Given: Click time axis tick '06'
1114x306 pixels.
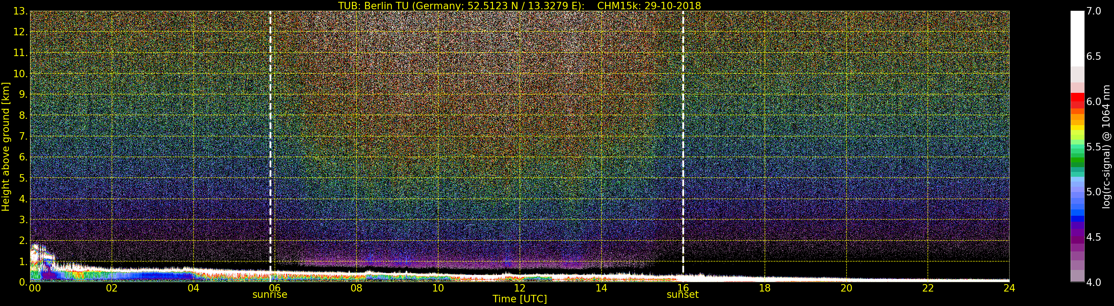Looking at the screenshot, I should click(x=275, y=288).
